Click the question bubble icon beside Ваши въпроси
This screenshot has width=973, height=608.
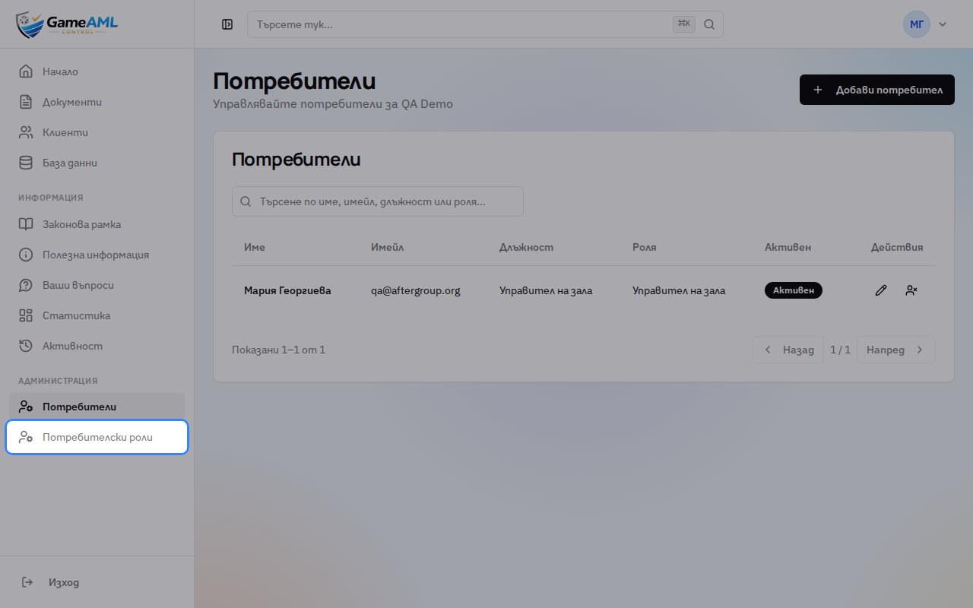26,285
